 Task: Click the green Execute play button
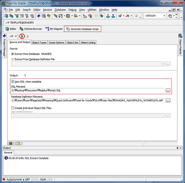[x=22, y=36]
